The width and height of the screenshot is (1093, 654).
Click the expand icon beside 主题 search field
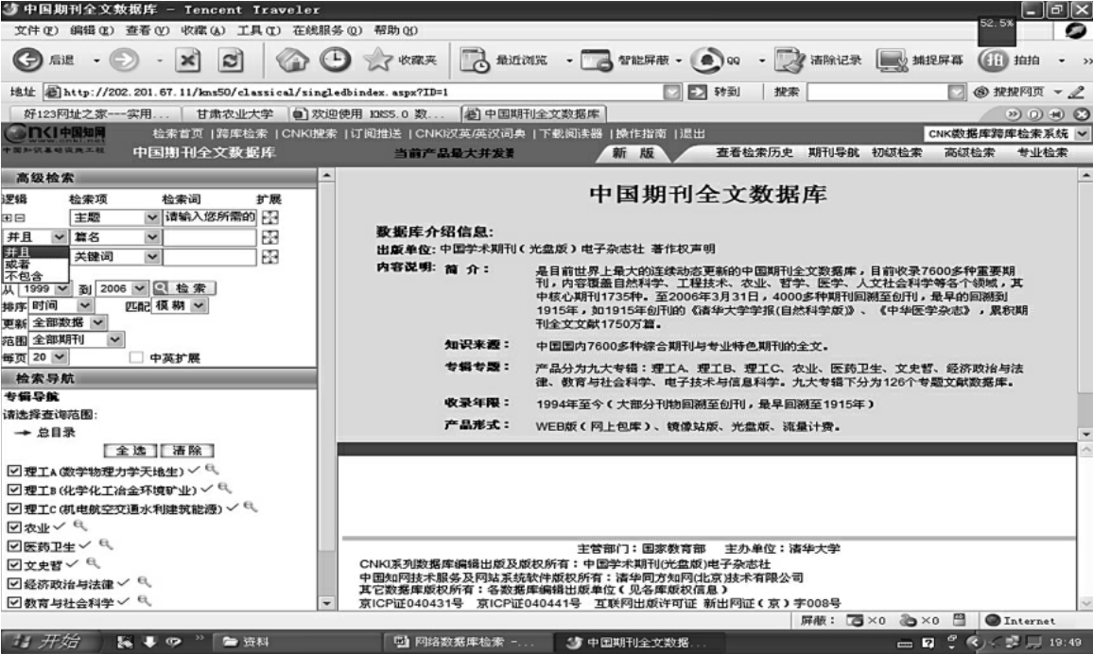(x=269, y=217)
